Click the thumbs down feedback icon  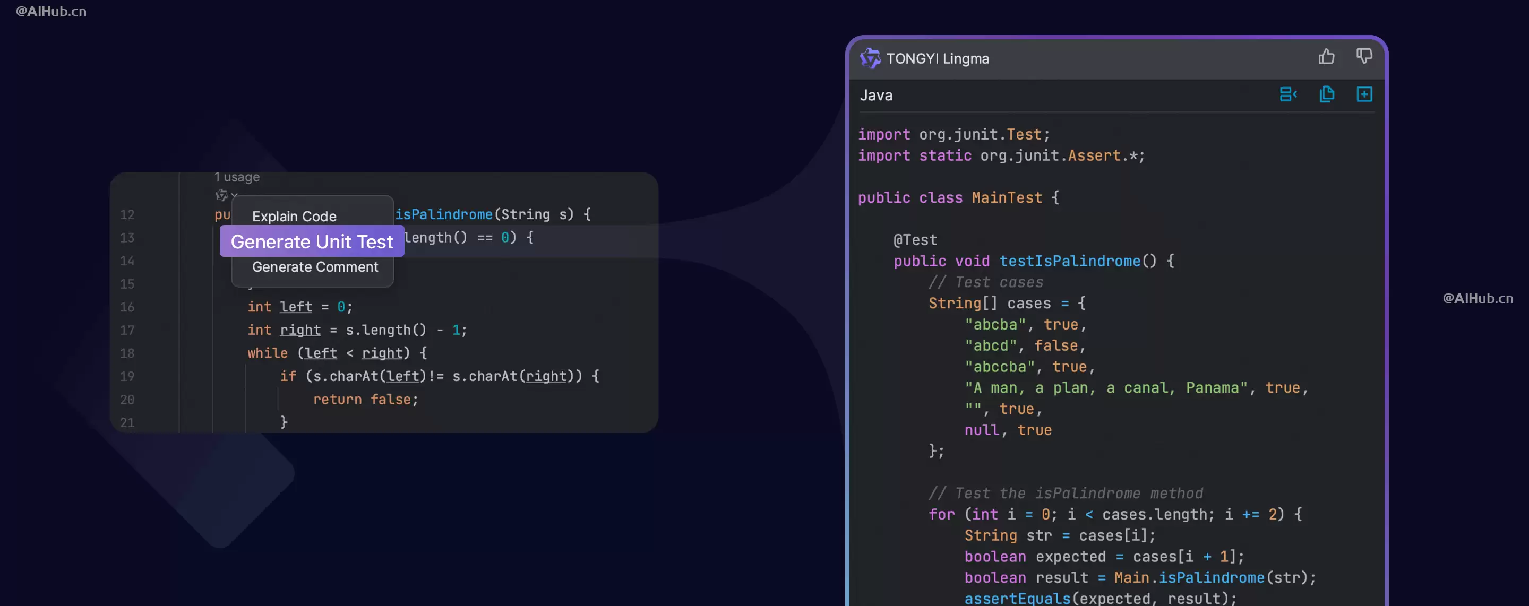click(x=1364, y=57)
